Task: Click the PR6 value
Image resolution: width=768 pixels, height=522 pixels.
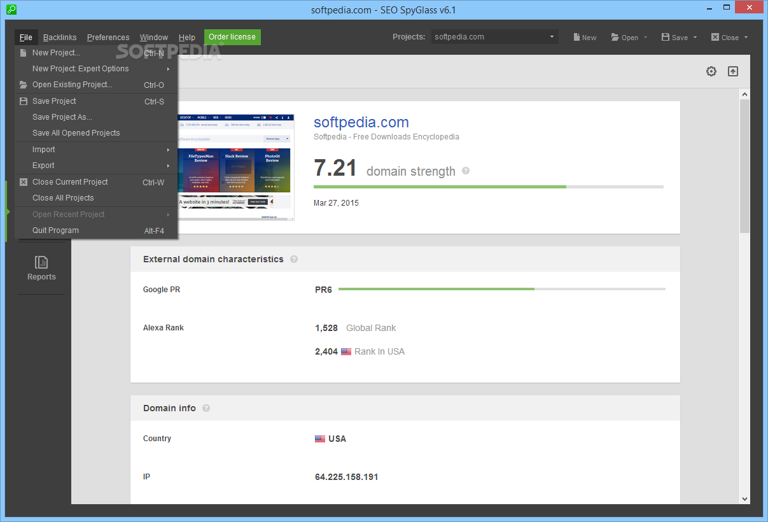Action: 323,290
